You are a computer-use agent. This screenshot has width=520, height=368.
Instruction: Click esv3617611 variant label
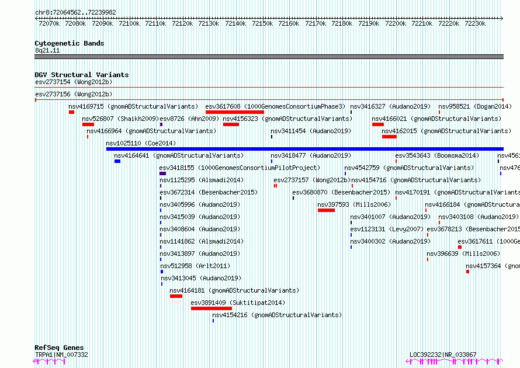click(x=489, y=241)
